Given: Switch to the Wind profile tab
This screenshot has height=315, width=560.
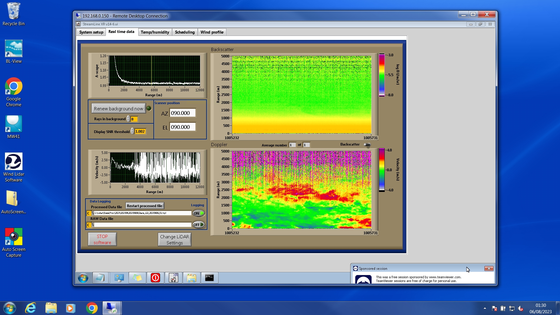Looking at the screenshot, I should tap(212, 32).
